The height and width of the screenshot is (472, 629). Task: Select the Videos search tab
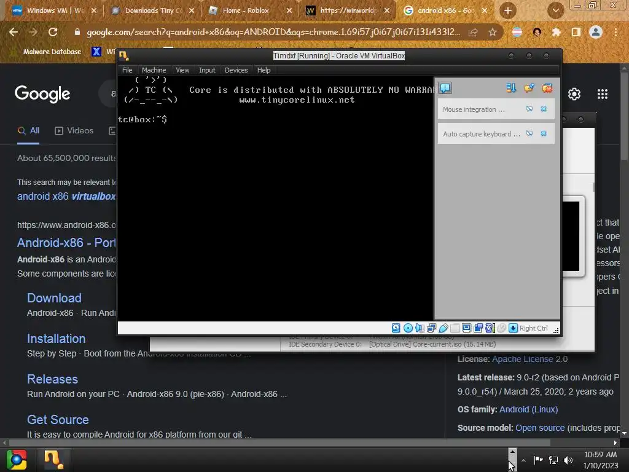coord(74,131)
